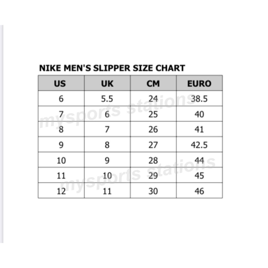Select the US column header
The image size is (268, 268).
61,83
